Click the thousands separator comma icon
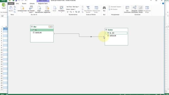The height and width of the screenshot is (95, 169). tap(73, 12)
